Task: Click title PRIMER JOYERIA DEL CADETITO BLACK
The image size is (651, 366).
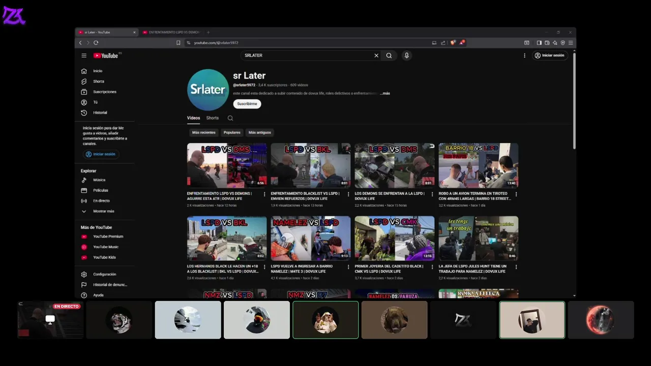Action: click(389, 269)
